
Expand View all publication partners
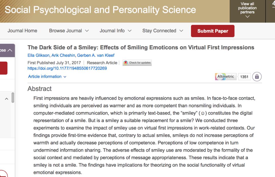(247, 10)
